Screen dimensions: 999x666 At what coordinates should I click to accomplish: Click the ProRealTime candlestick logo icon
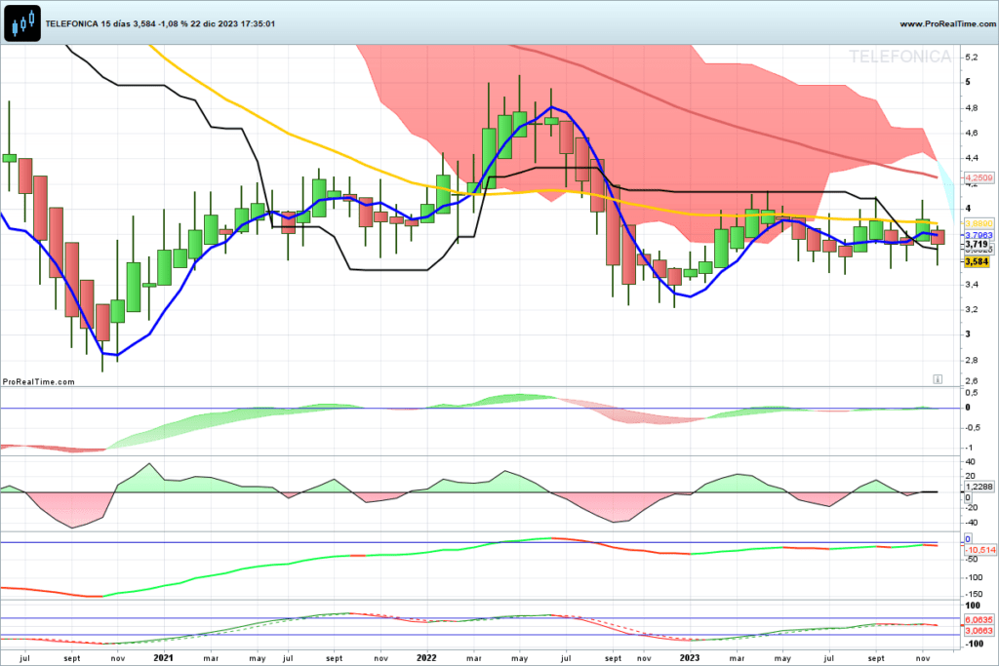click(x=22, y=23)
